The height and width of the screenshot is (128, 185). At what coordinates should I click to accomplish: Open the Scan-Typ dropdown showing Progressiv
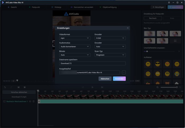click(x=110, y=55)
